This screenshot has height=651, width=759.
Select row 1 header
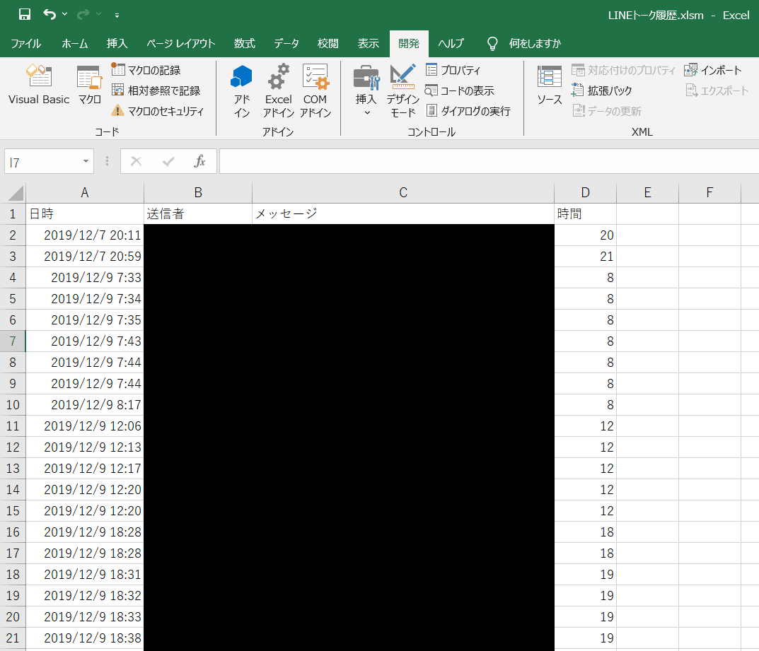13,213
